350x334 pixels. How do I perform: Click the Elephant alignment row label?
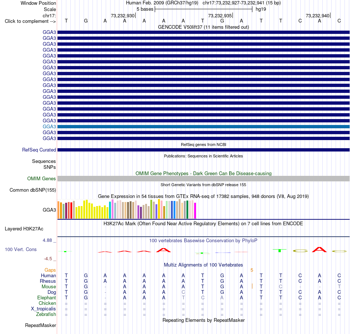46,298
